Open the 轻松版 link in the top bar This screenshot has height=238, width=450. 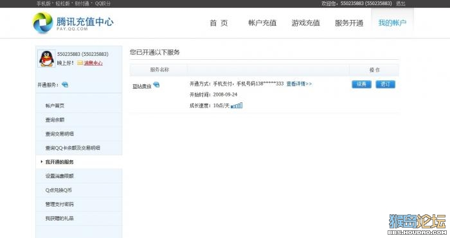click(x=63, y=4)
